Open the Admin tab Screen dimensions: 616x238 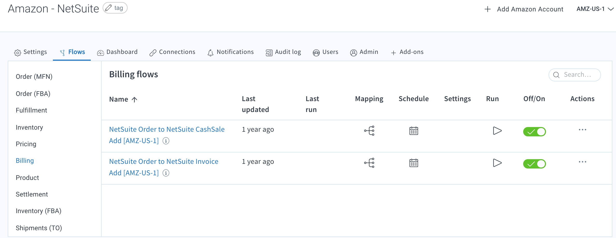coord(364,52)
